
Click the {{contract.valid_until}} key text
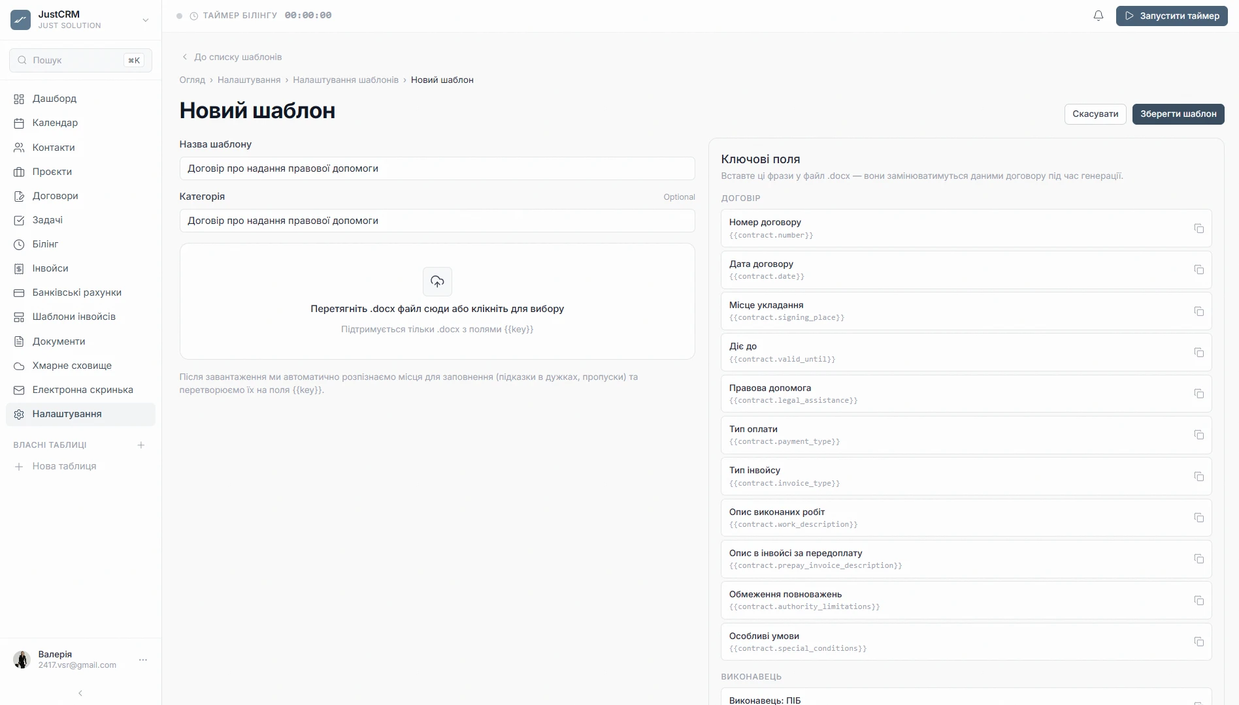(x=782, y=359)
